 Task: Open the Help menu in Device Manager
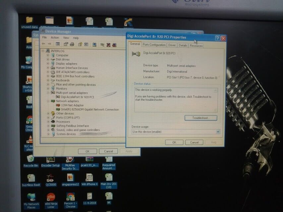click(76, 38)
